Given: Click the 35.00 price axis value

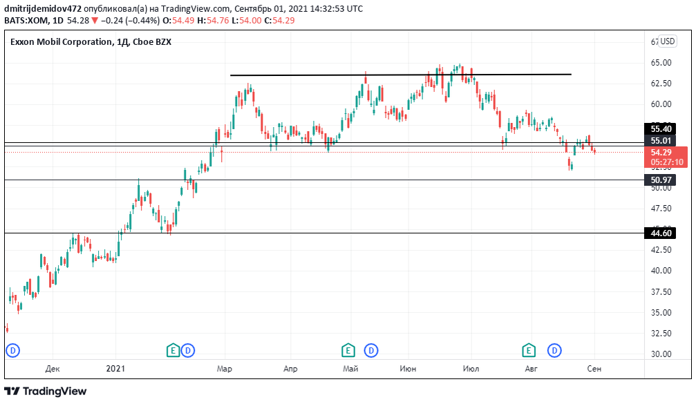Looking at the screenshot, I should tap(661, 313).
